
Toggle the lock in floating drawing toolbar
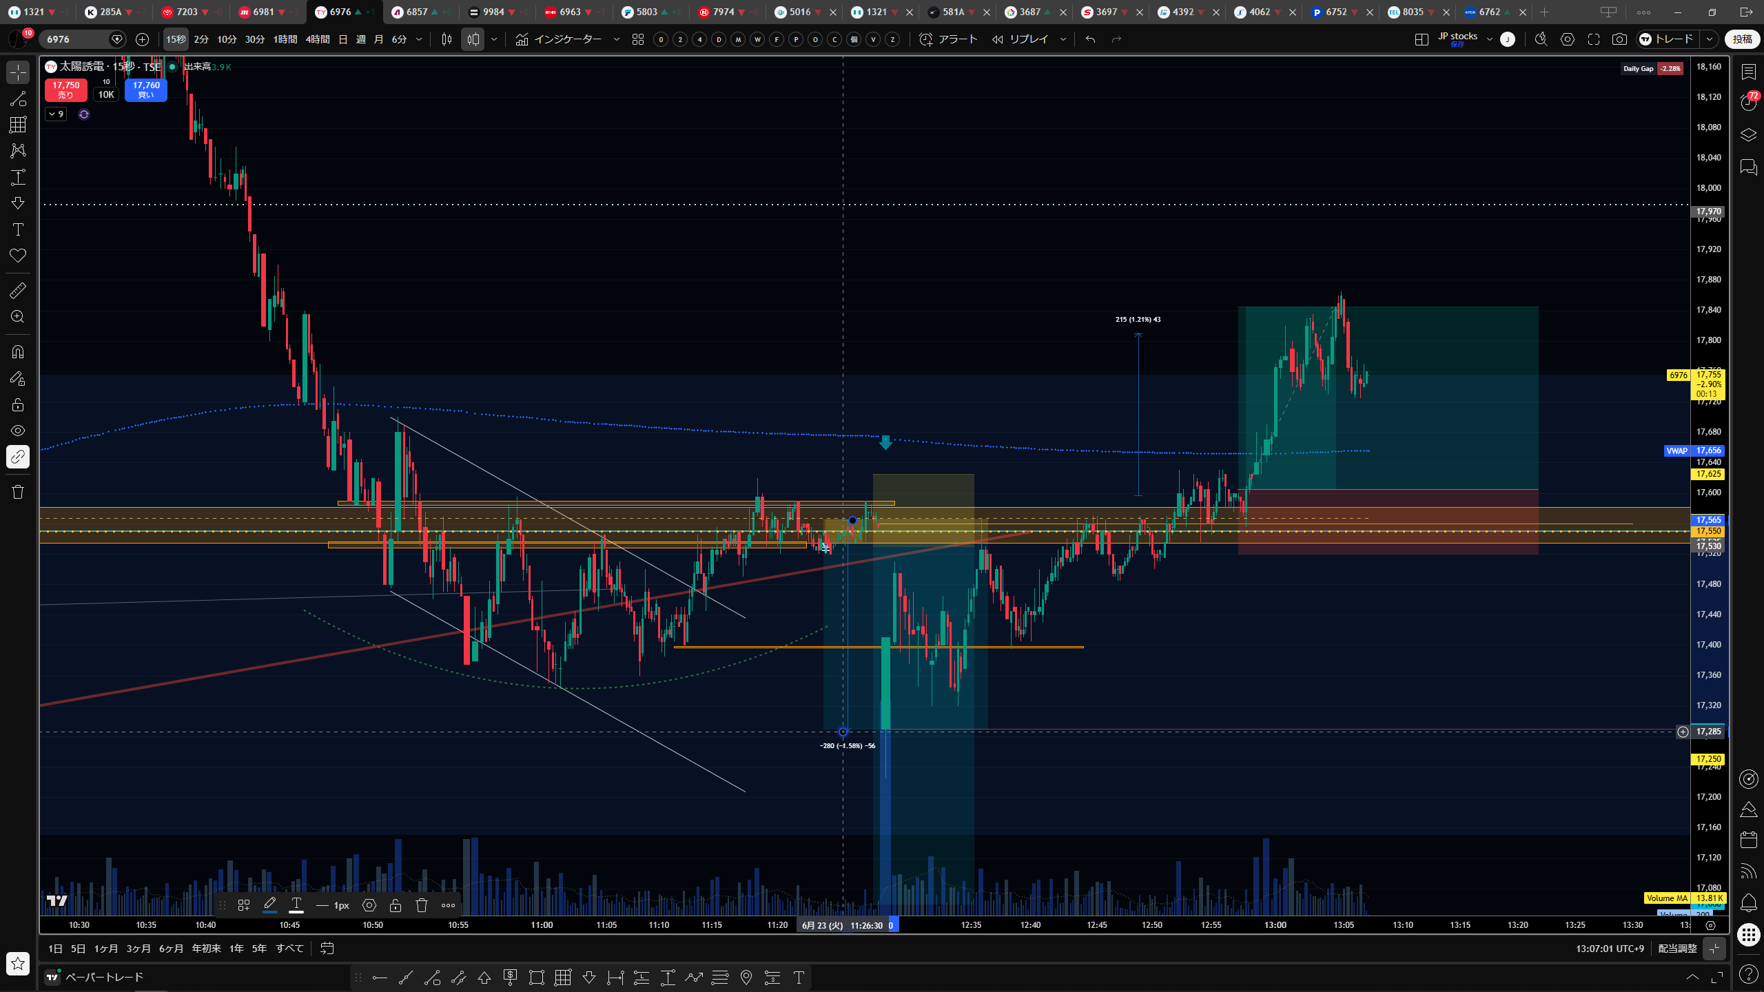tap(395, 905)
